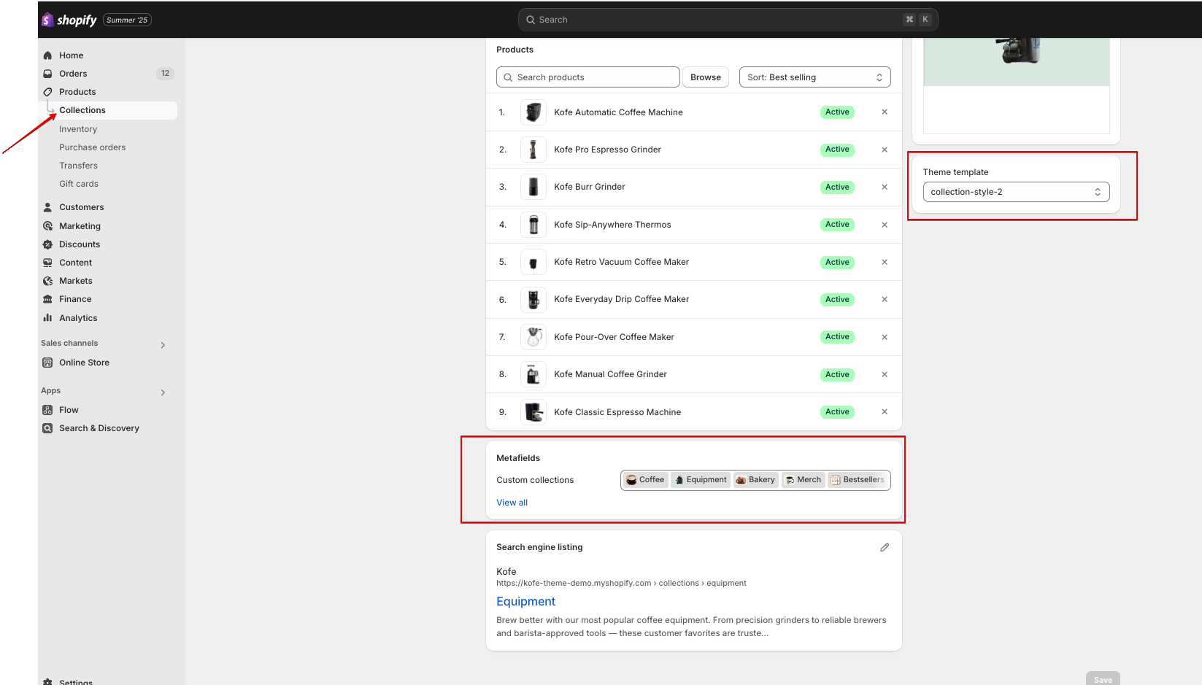Click the Coffee collection chip
The height and width of the screenshot is (685, 1202).
click(x=646, y=480)
